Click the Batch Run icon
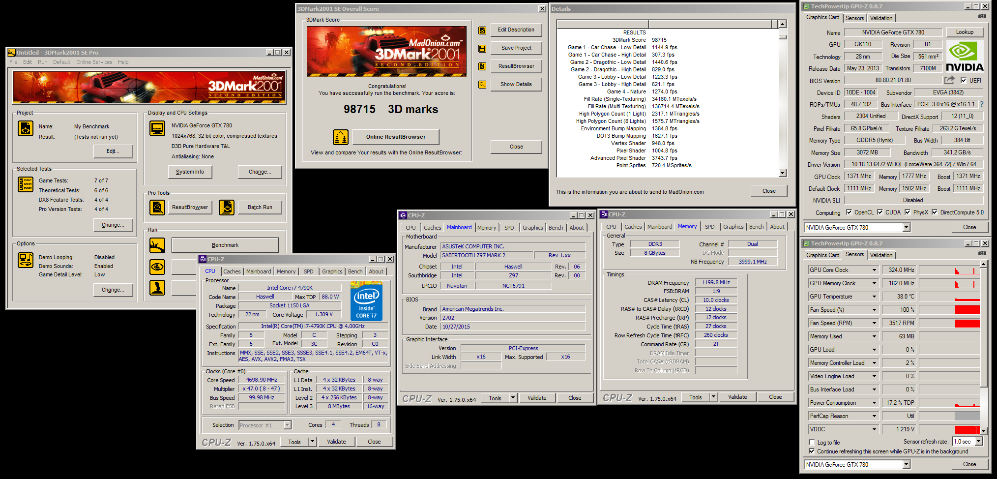 pyautogui.click(x=227, y=208)
